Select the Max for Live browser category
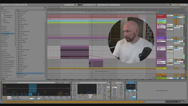 tap(6, 37)
